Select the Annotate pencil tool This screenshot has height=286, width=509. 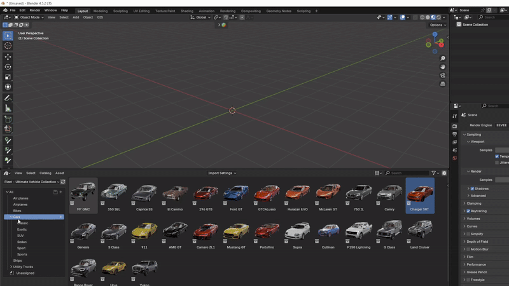[x=8, y=98]
